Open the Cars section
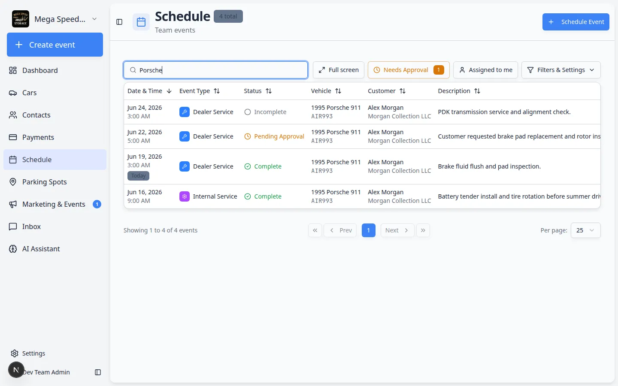 pos(55,93)
